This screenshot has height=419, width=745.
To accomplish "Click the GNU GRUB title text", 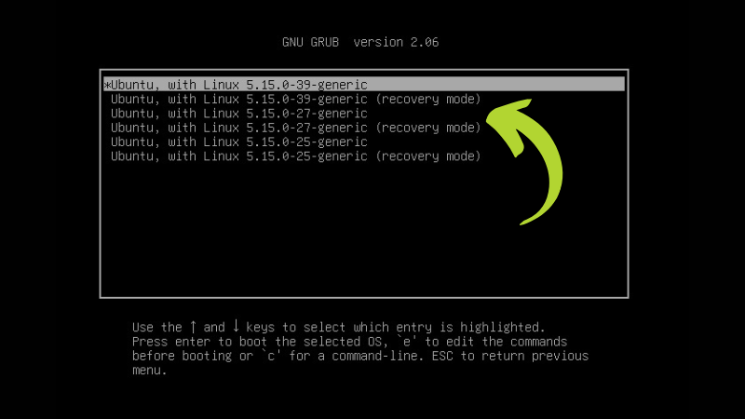I will click(x=310, y=42).
